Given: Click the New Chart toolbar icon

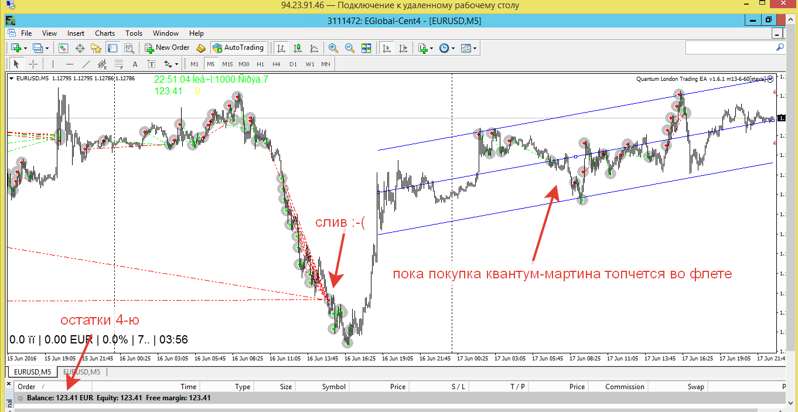Looking at the screenshot, I should tap(15, 48).
